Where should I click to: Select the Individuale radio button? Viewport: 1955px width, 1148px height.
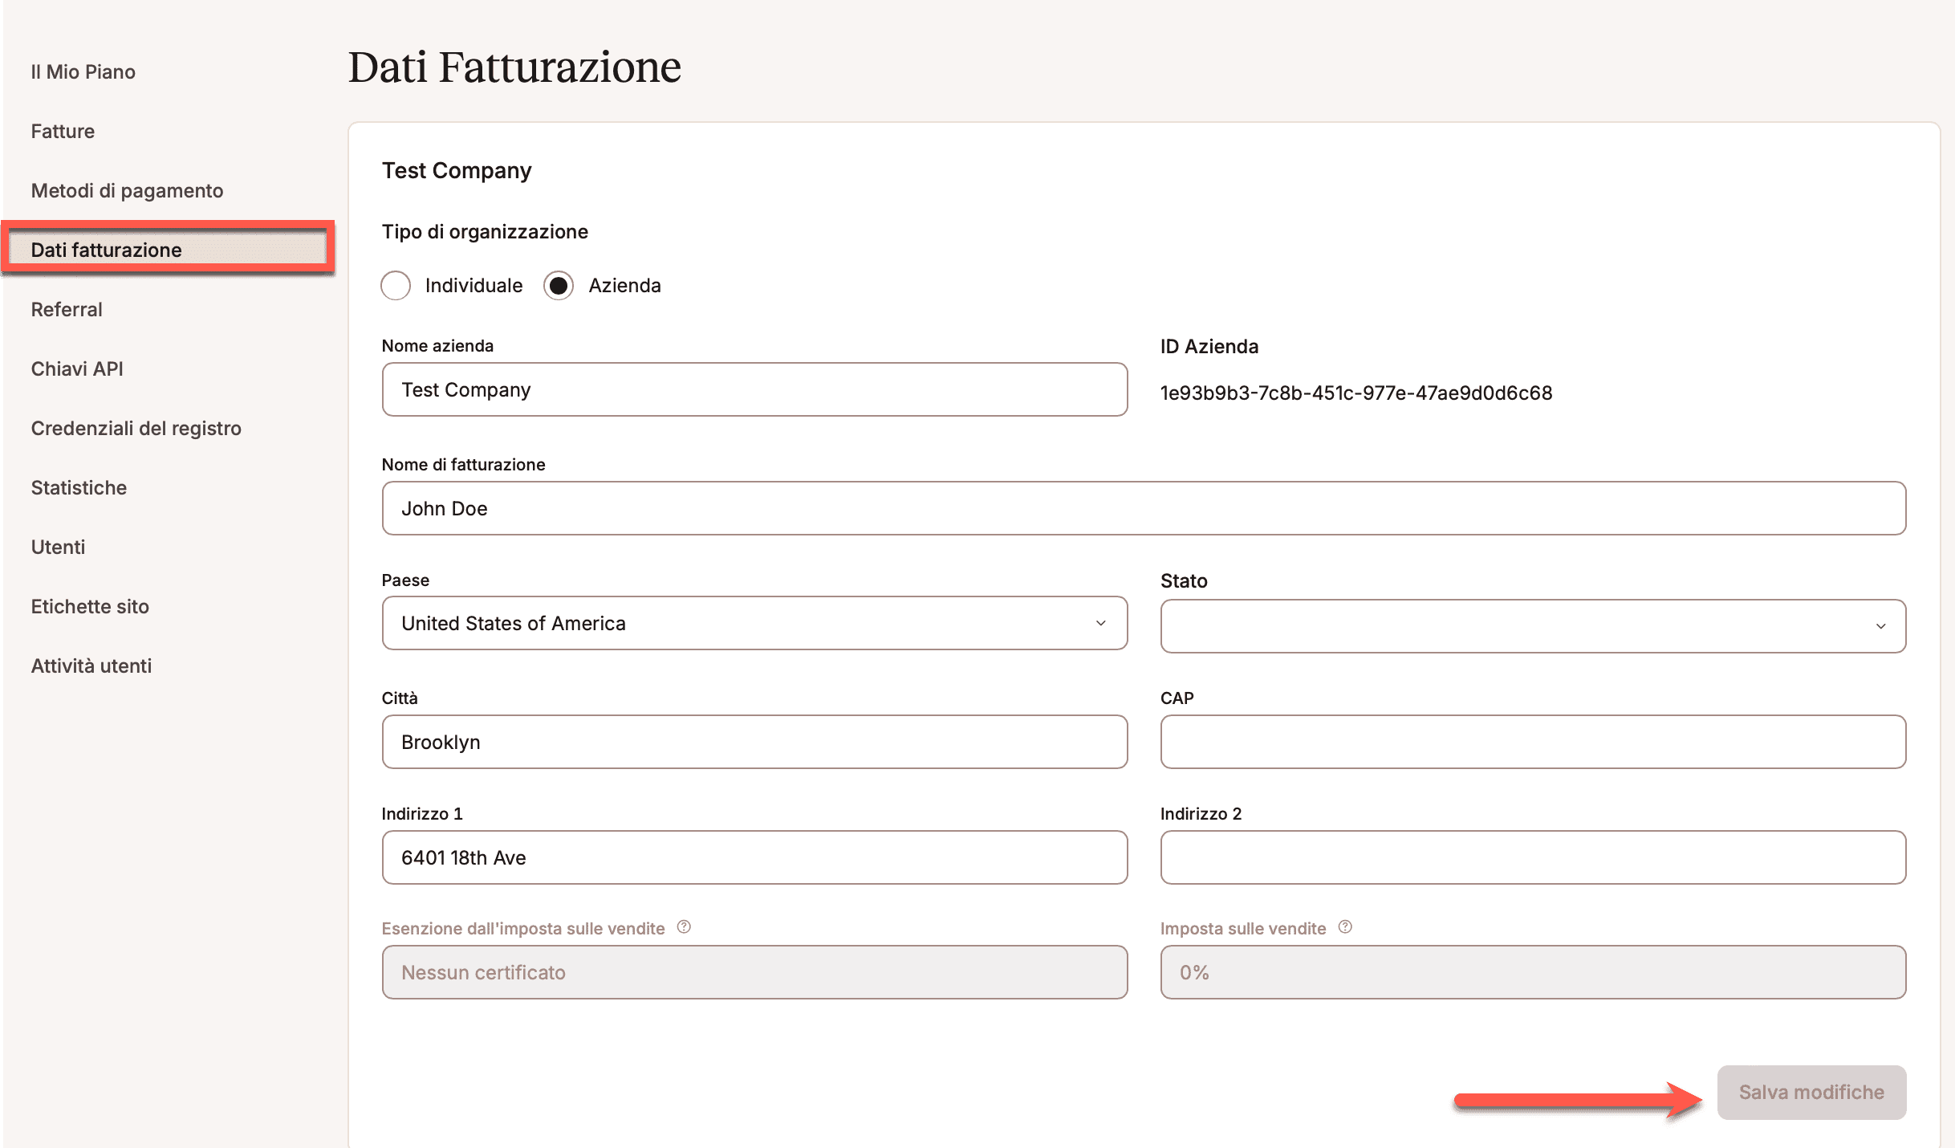(x=396, y=286)
